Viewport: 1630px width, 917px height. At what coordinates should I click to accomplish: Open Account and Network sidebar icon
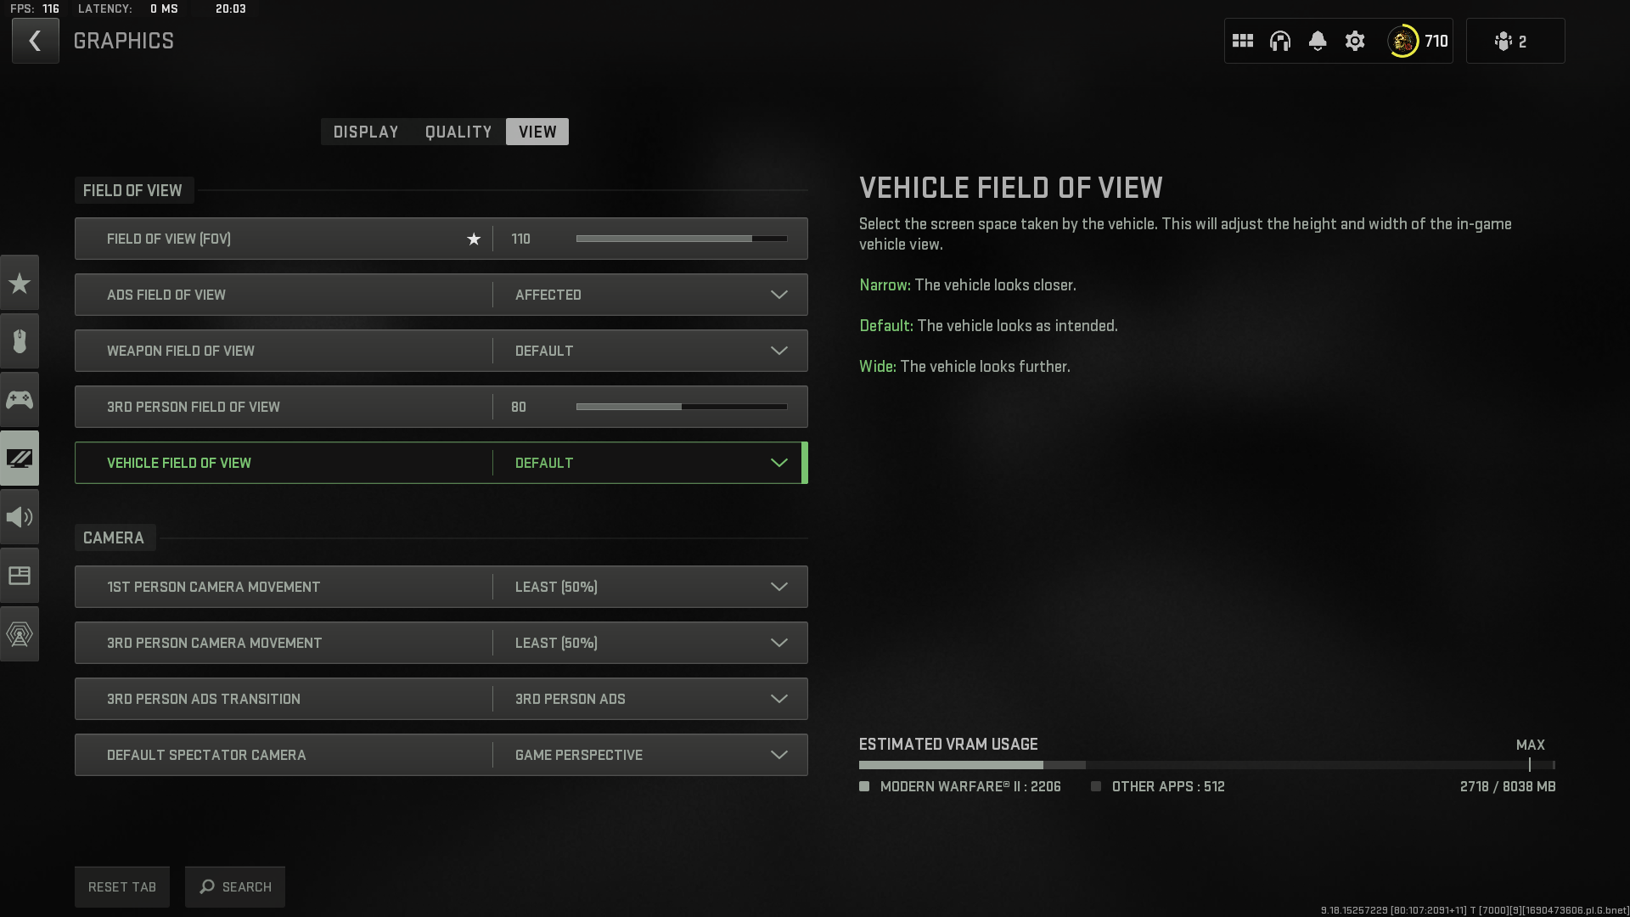tap(20, 634)
